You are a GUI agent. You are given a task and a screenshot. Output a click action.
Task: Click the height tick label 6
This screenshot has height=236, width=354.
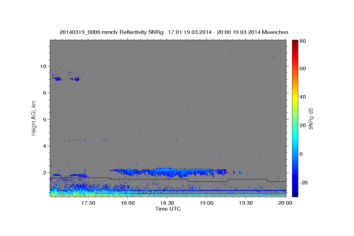[x=45, y=119]
